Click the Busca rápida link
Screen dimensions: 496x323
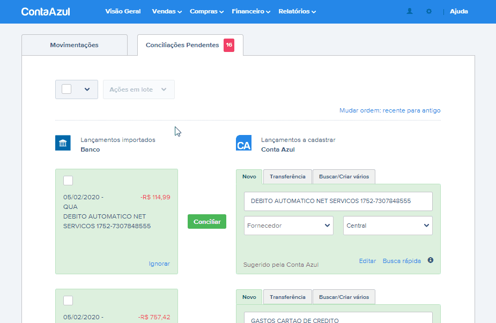click(402, 261)
